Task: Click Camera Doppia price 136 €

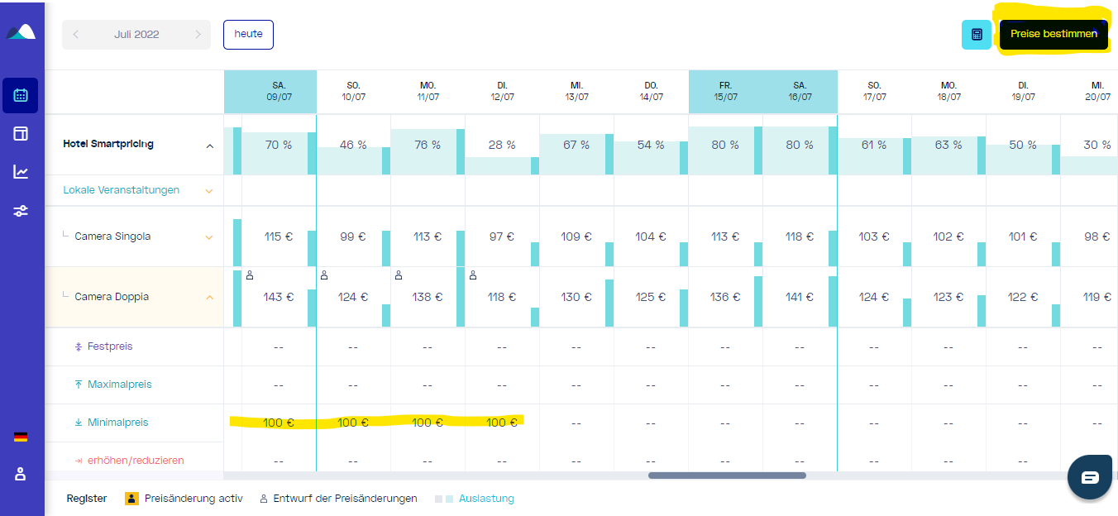Action: pyautogui.click(x=725, y=297)
